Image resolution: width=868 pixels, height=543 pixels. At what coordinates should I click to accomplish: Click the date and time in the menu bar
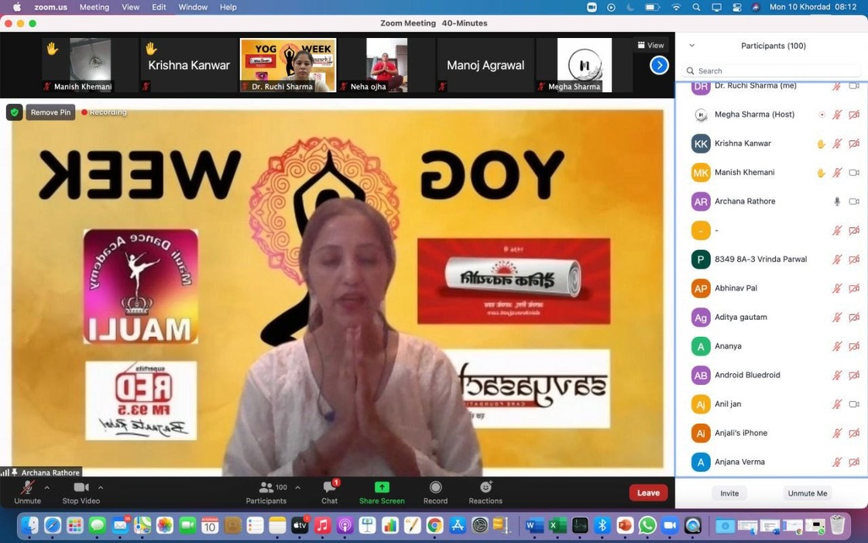[x=813, y=7]
